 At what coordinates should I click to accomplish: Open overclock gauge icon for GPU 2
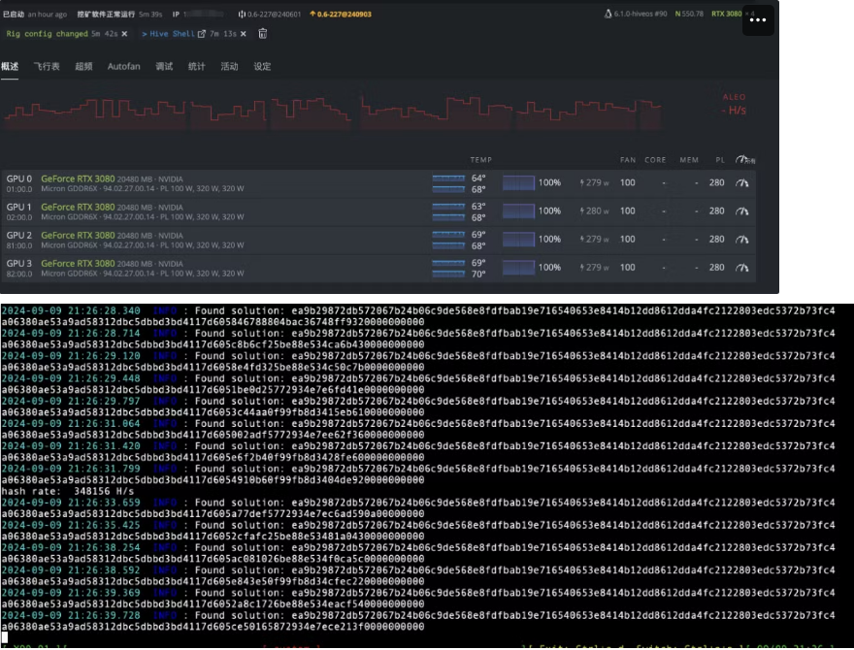click(743, 239)
